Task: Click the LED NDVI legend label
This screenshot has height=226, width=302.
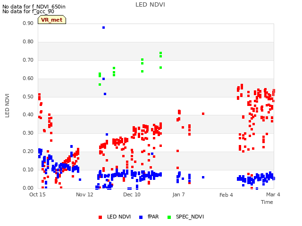Action: click(x=119, y=217)
